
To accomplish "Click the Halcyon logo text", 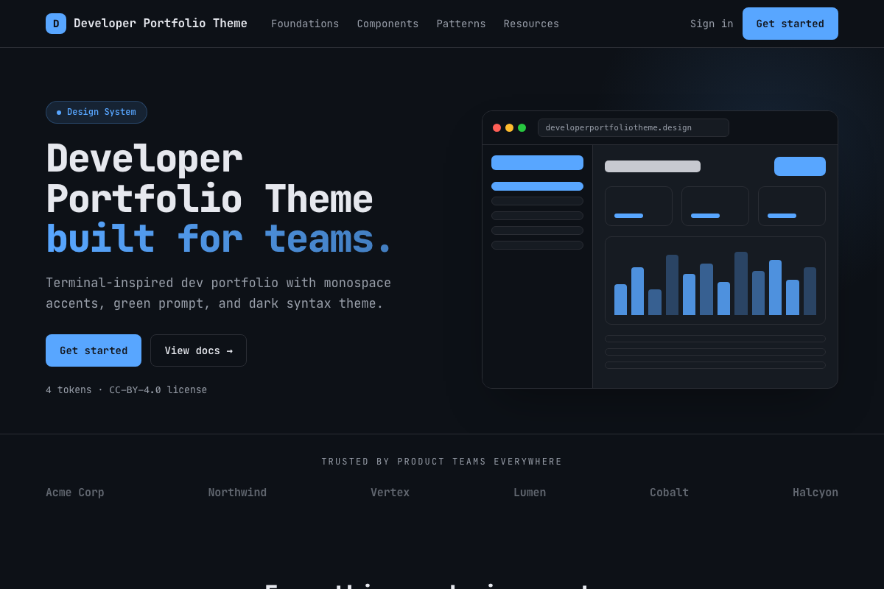I will coord(815,493).
